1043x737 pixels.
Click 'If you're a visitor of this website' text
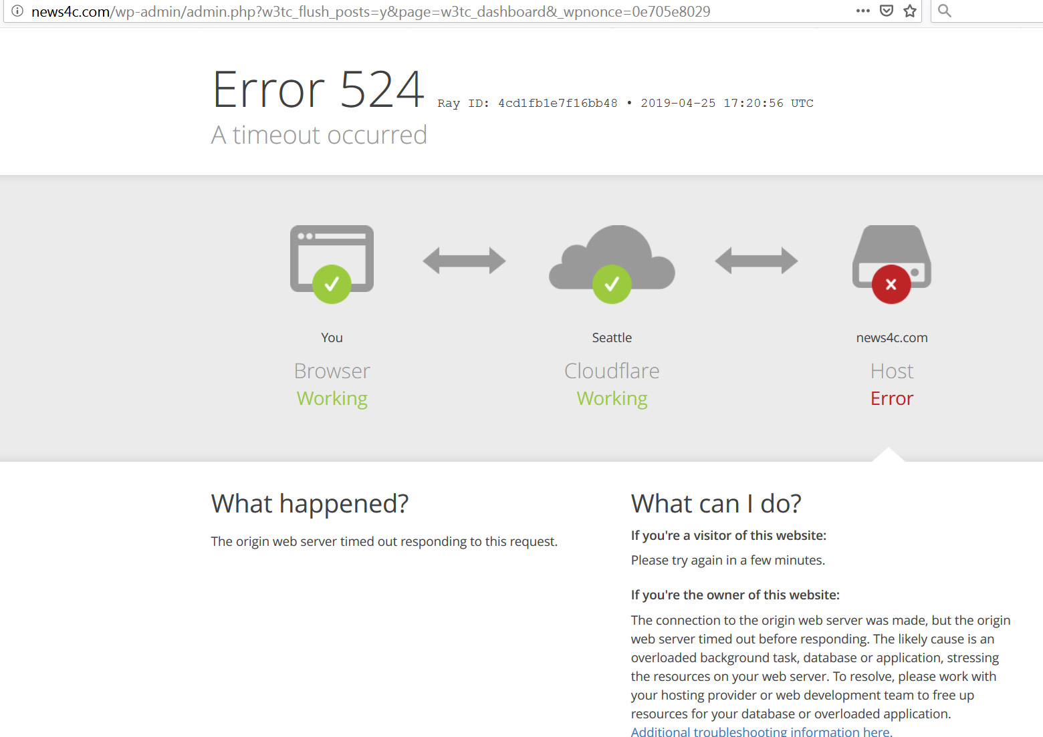tap(729, 535)
